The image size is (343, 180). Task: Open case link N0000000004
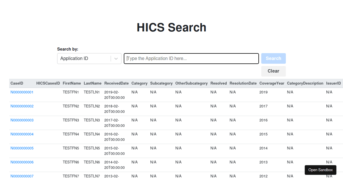22,134
